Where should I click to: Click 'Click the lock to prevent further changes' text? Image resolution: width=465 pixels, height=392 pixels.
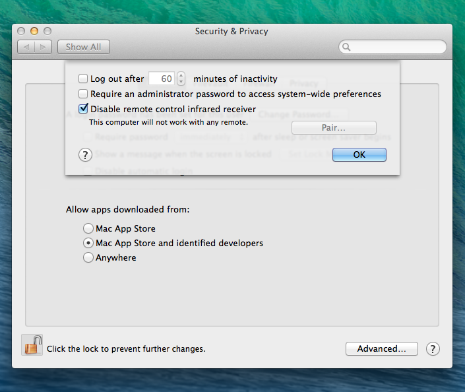pyautogui.click(x=126, y=348)
